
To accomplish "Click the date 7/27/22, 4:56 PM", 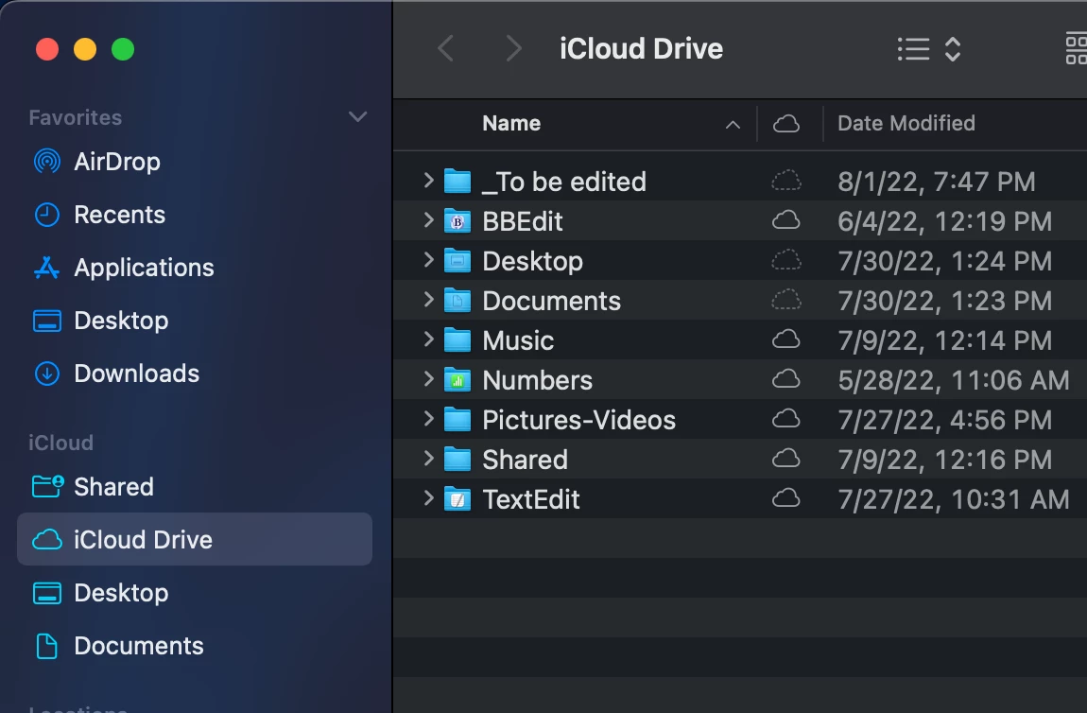I will (x=945, y=420).
